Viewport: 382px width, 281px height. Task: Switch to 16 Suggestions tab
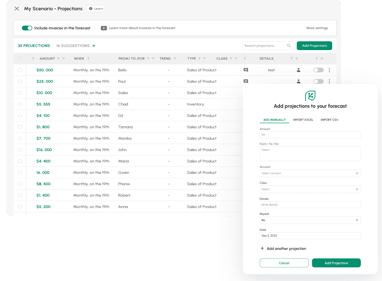[73, 46]
